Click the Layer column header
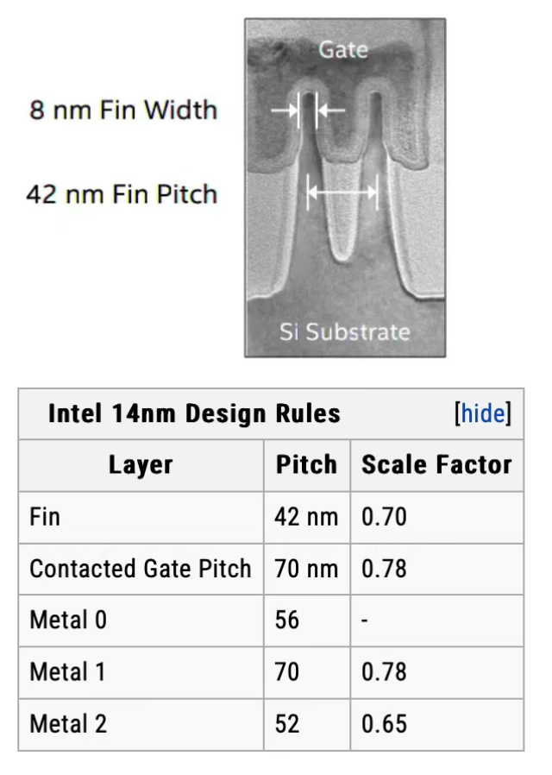Screen dimensions: 552x775 [x=141, y=465]
